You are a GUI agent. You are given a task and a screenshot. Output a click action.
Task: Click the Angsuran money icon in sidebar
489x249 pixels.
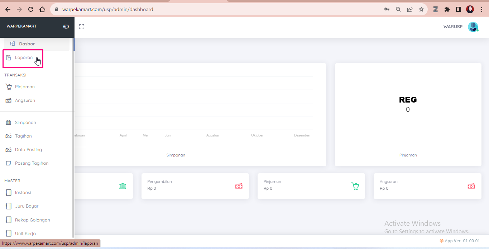pos(9,100)
